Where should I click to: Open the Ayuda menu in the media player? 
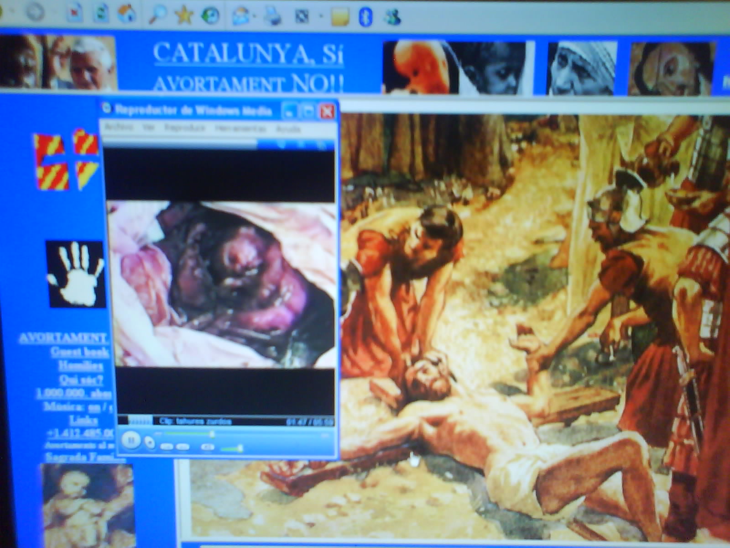[x=288, y=129]
